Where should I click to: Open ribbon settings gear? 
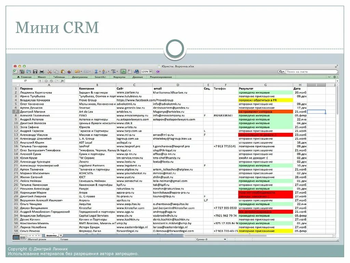pos(335,77)
